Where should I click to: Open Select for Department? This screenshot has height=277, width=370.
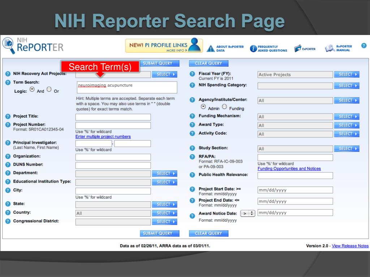164,173
